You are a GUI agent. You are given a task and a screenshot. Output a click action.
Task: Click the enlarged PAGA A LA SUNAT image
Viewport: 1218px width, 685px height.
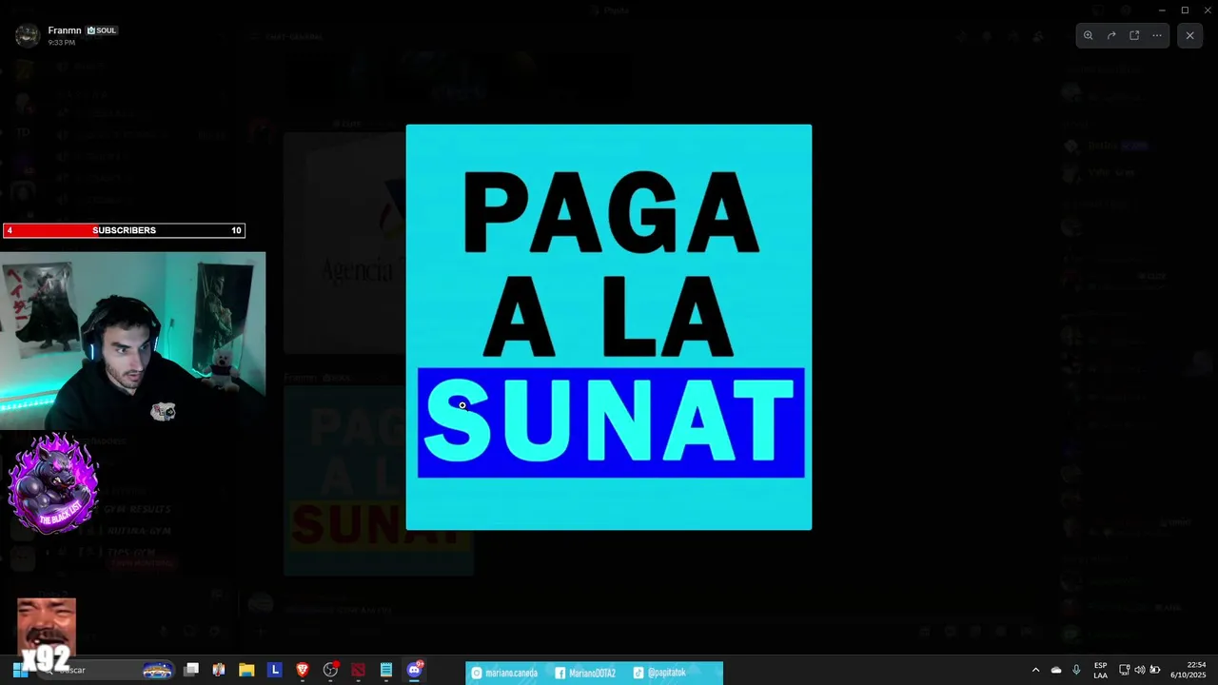point(609,327)
